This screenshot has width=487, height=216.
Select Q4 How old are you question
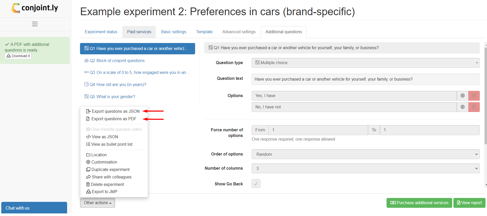(138, 85)
